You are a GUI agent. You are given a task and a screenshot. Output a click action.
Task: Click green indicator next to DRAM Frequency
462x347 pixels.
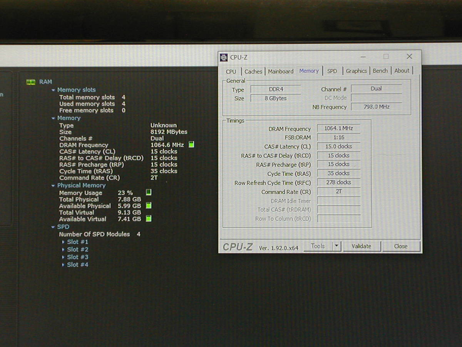click(x=191, y=145)
